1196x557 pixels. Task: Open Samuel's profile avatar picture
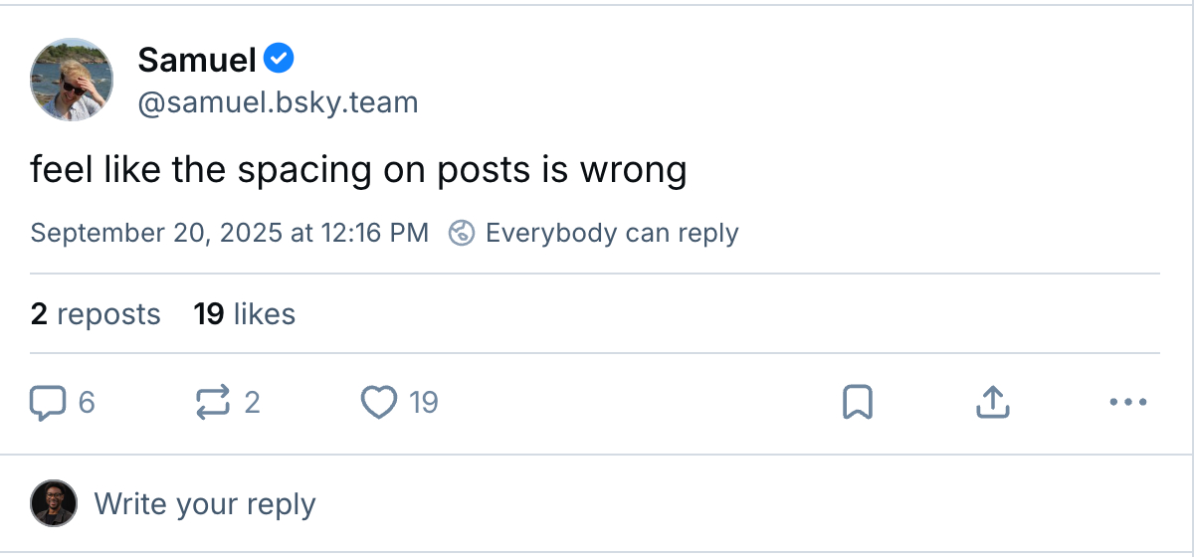coord(73,80)
